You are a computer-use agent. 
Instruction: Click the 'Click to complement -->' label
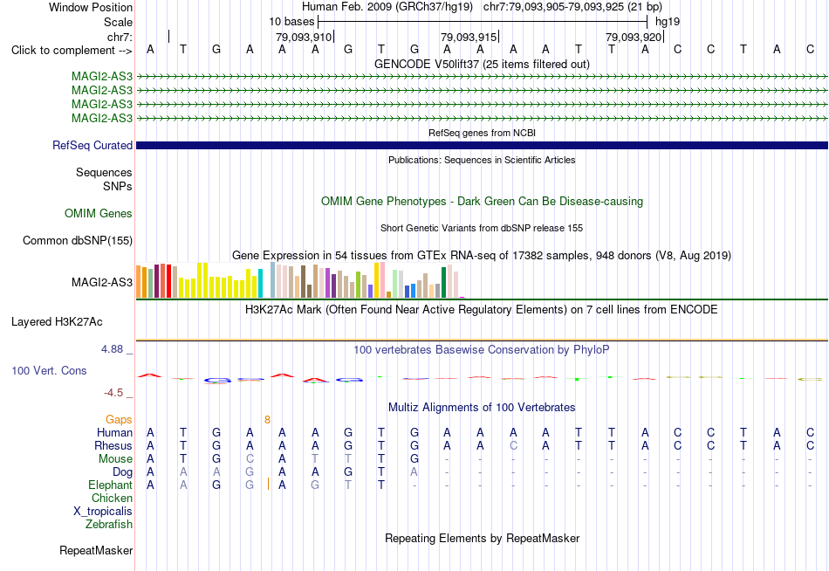click(x=72, y=51)
